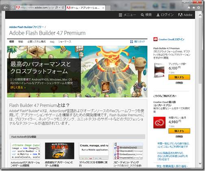Open the browser home icon
This screenshot has height=171, width=205.
[189, 8]
